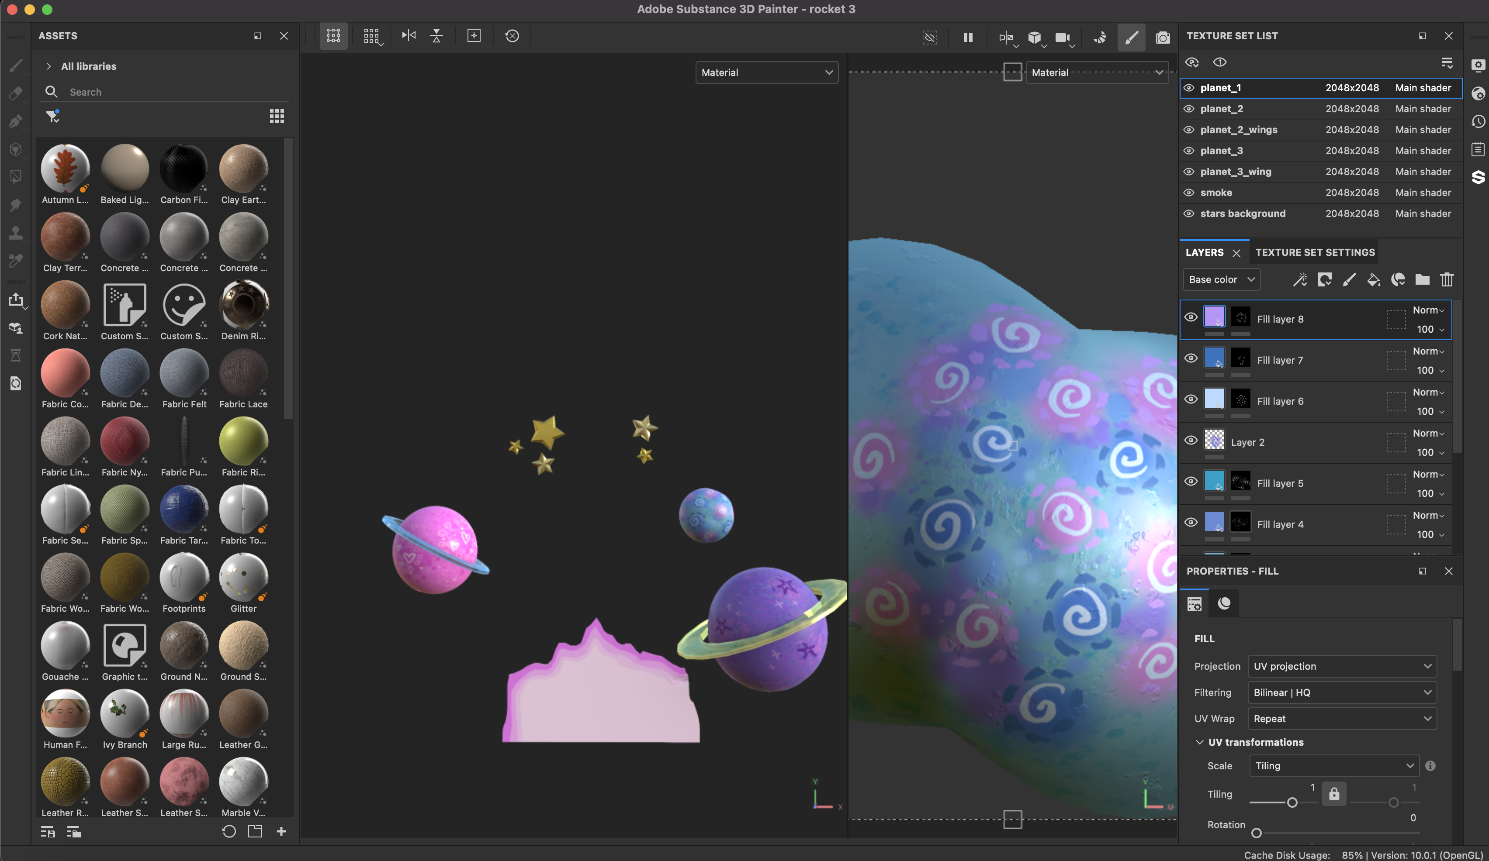Click Fill layer 8 purple color swatch

click(1214, 317)
